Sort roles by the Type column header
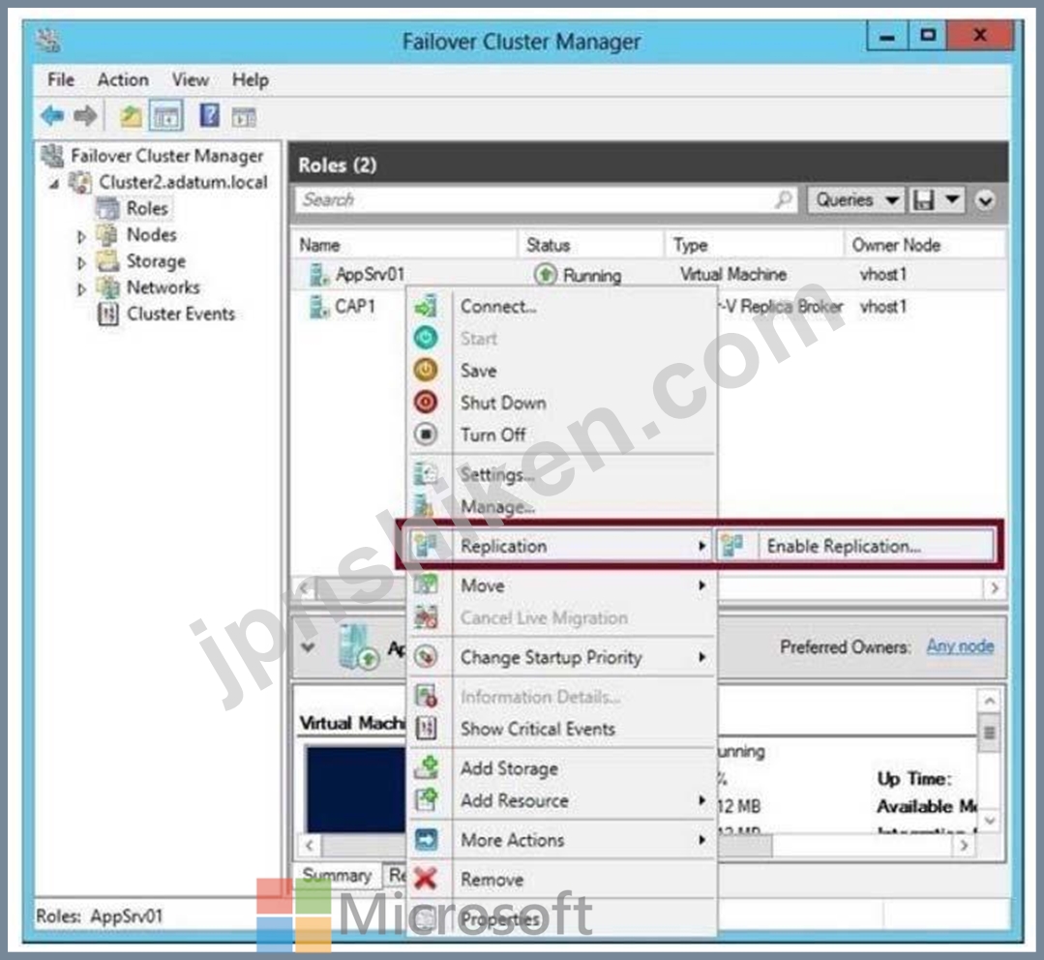 tap(755, 245)
